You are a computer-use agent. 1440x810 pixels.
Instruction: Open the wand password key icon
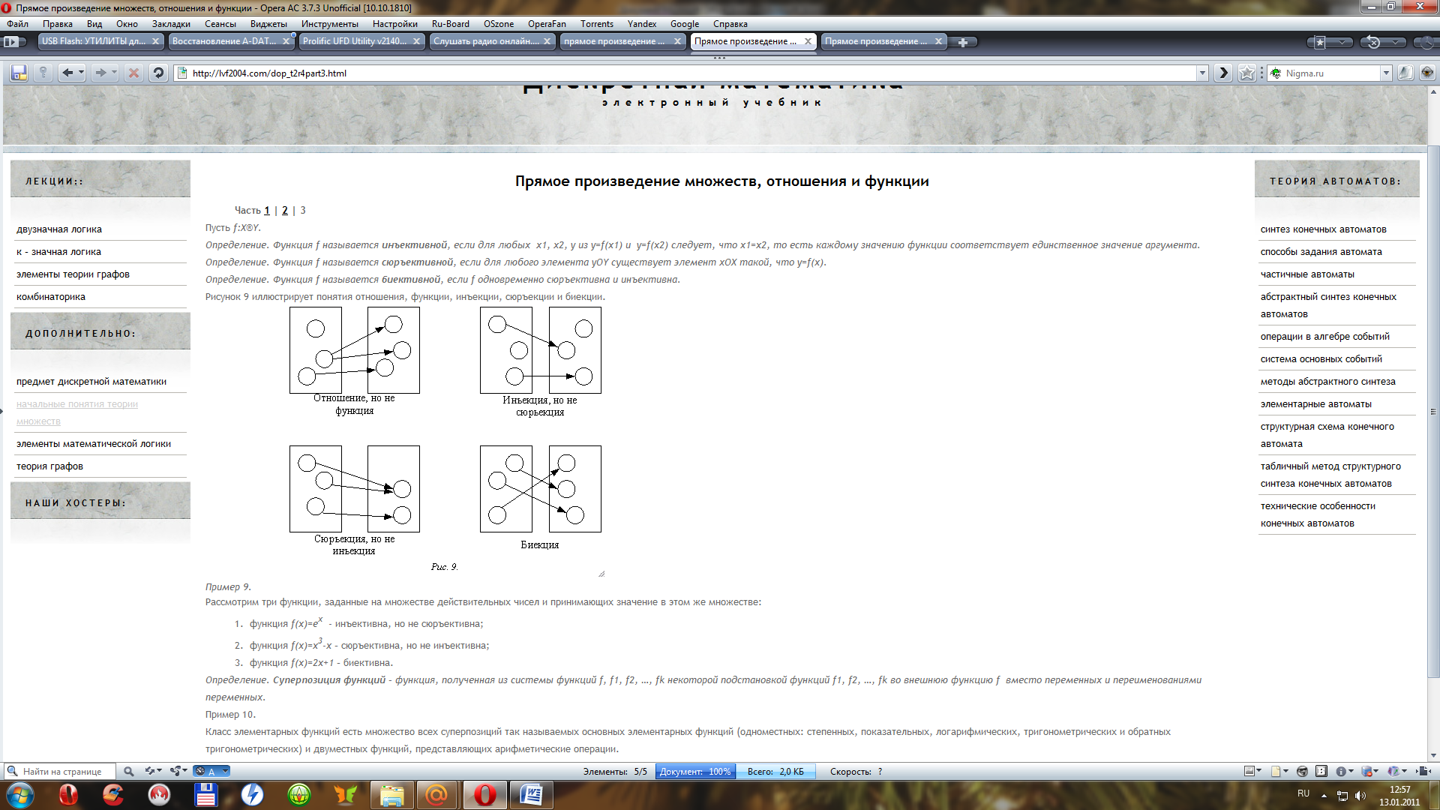click(43, 73)
